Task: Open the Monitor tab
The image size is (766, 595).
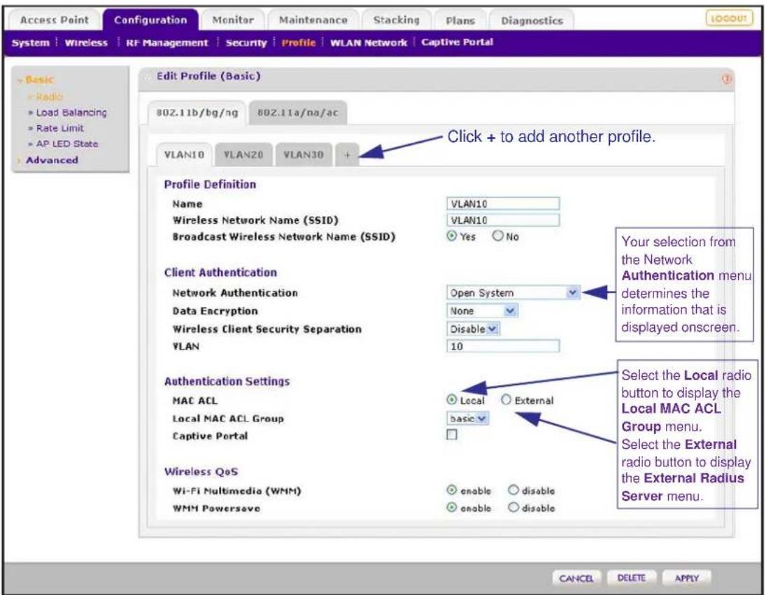Action: [233, 20]
